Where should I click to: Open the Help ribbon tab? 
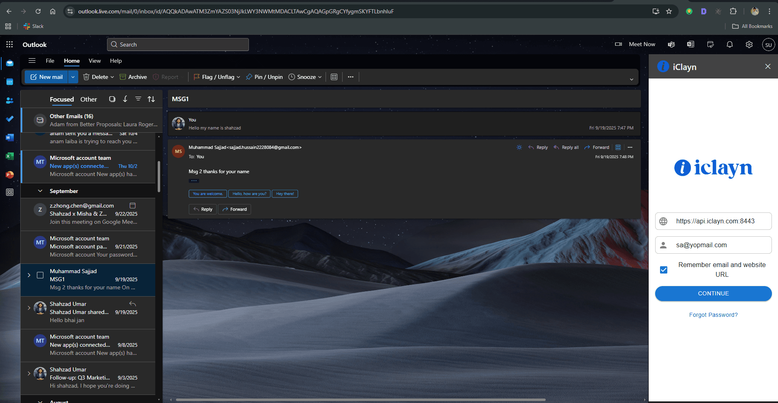coord(116,61)
